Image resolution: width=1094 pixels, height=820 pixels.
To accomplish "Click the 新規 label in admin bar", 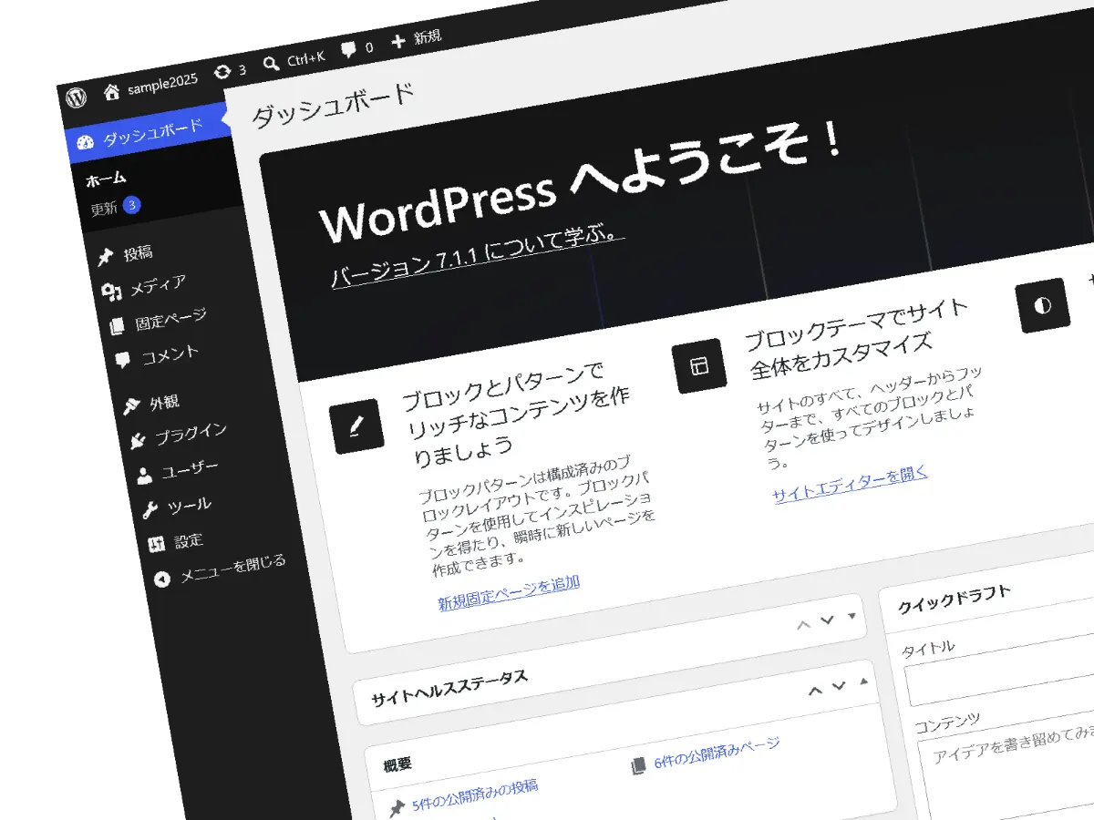I will point(428,37).
